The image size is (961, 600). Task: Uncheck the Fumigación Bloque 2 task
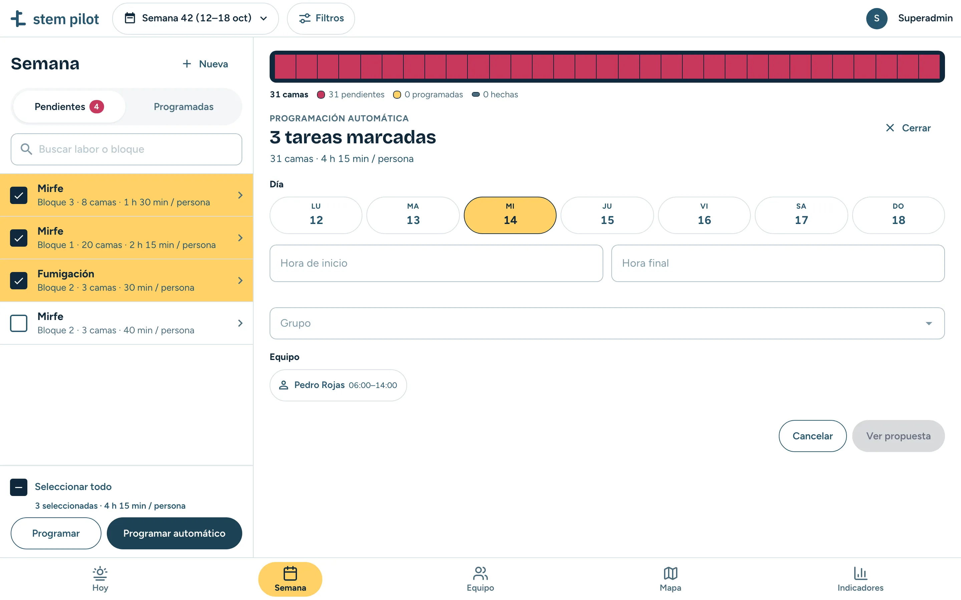point(19,281)
